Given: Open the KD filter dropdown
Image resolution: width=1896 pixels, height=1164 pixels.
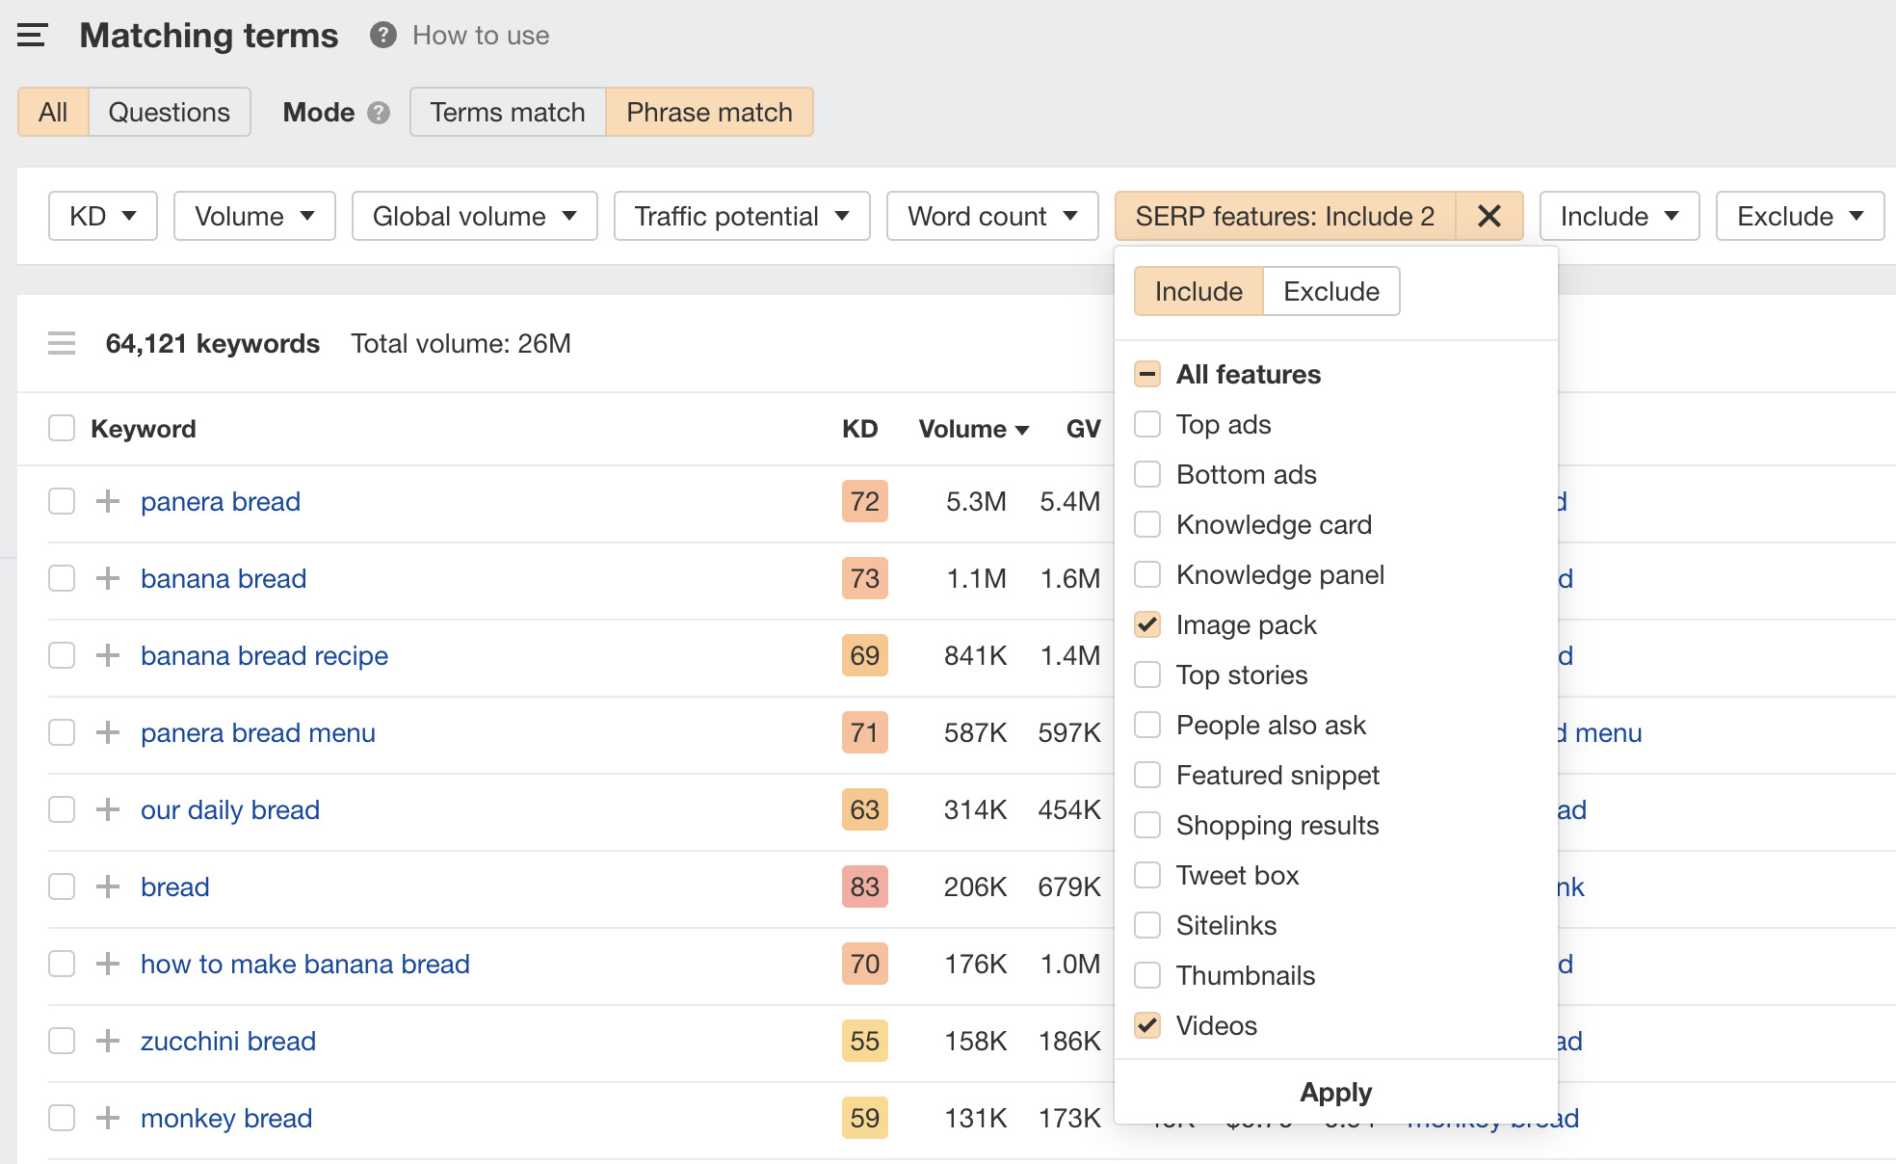Looking at the screenshot, I should (101, 216).
